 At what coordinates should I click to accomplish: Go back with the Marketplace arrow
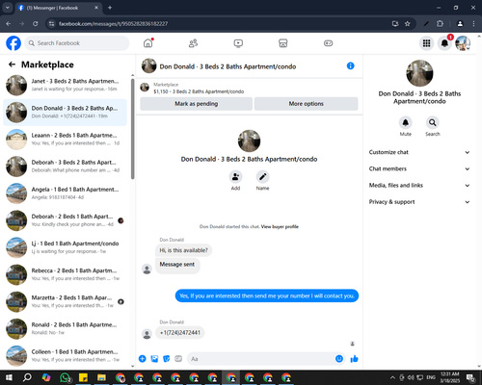[12, 64]
